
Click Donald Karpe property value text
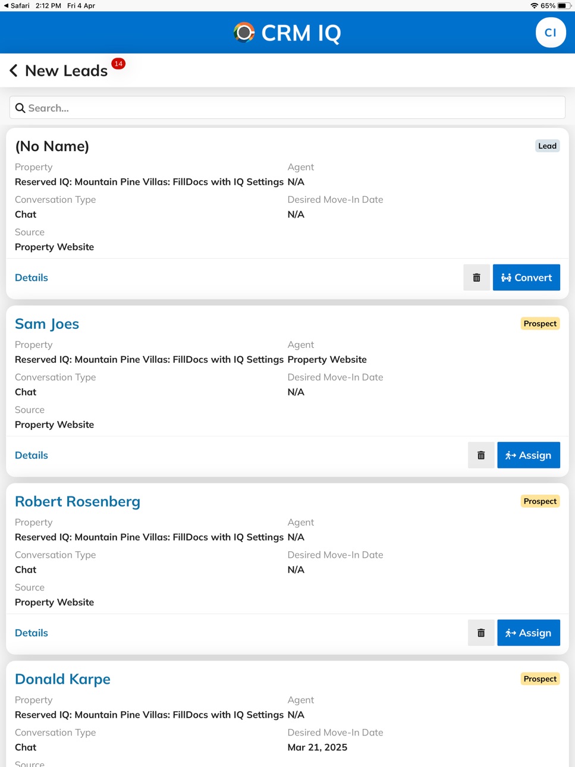tap(149, 715)
